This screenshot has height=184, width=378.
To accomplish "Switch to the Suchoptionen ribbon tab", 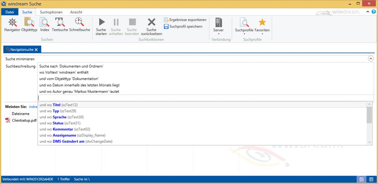I will coord(51,12).
